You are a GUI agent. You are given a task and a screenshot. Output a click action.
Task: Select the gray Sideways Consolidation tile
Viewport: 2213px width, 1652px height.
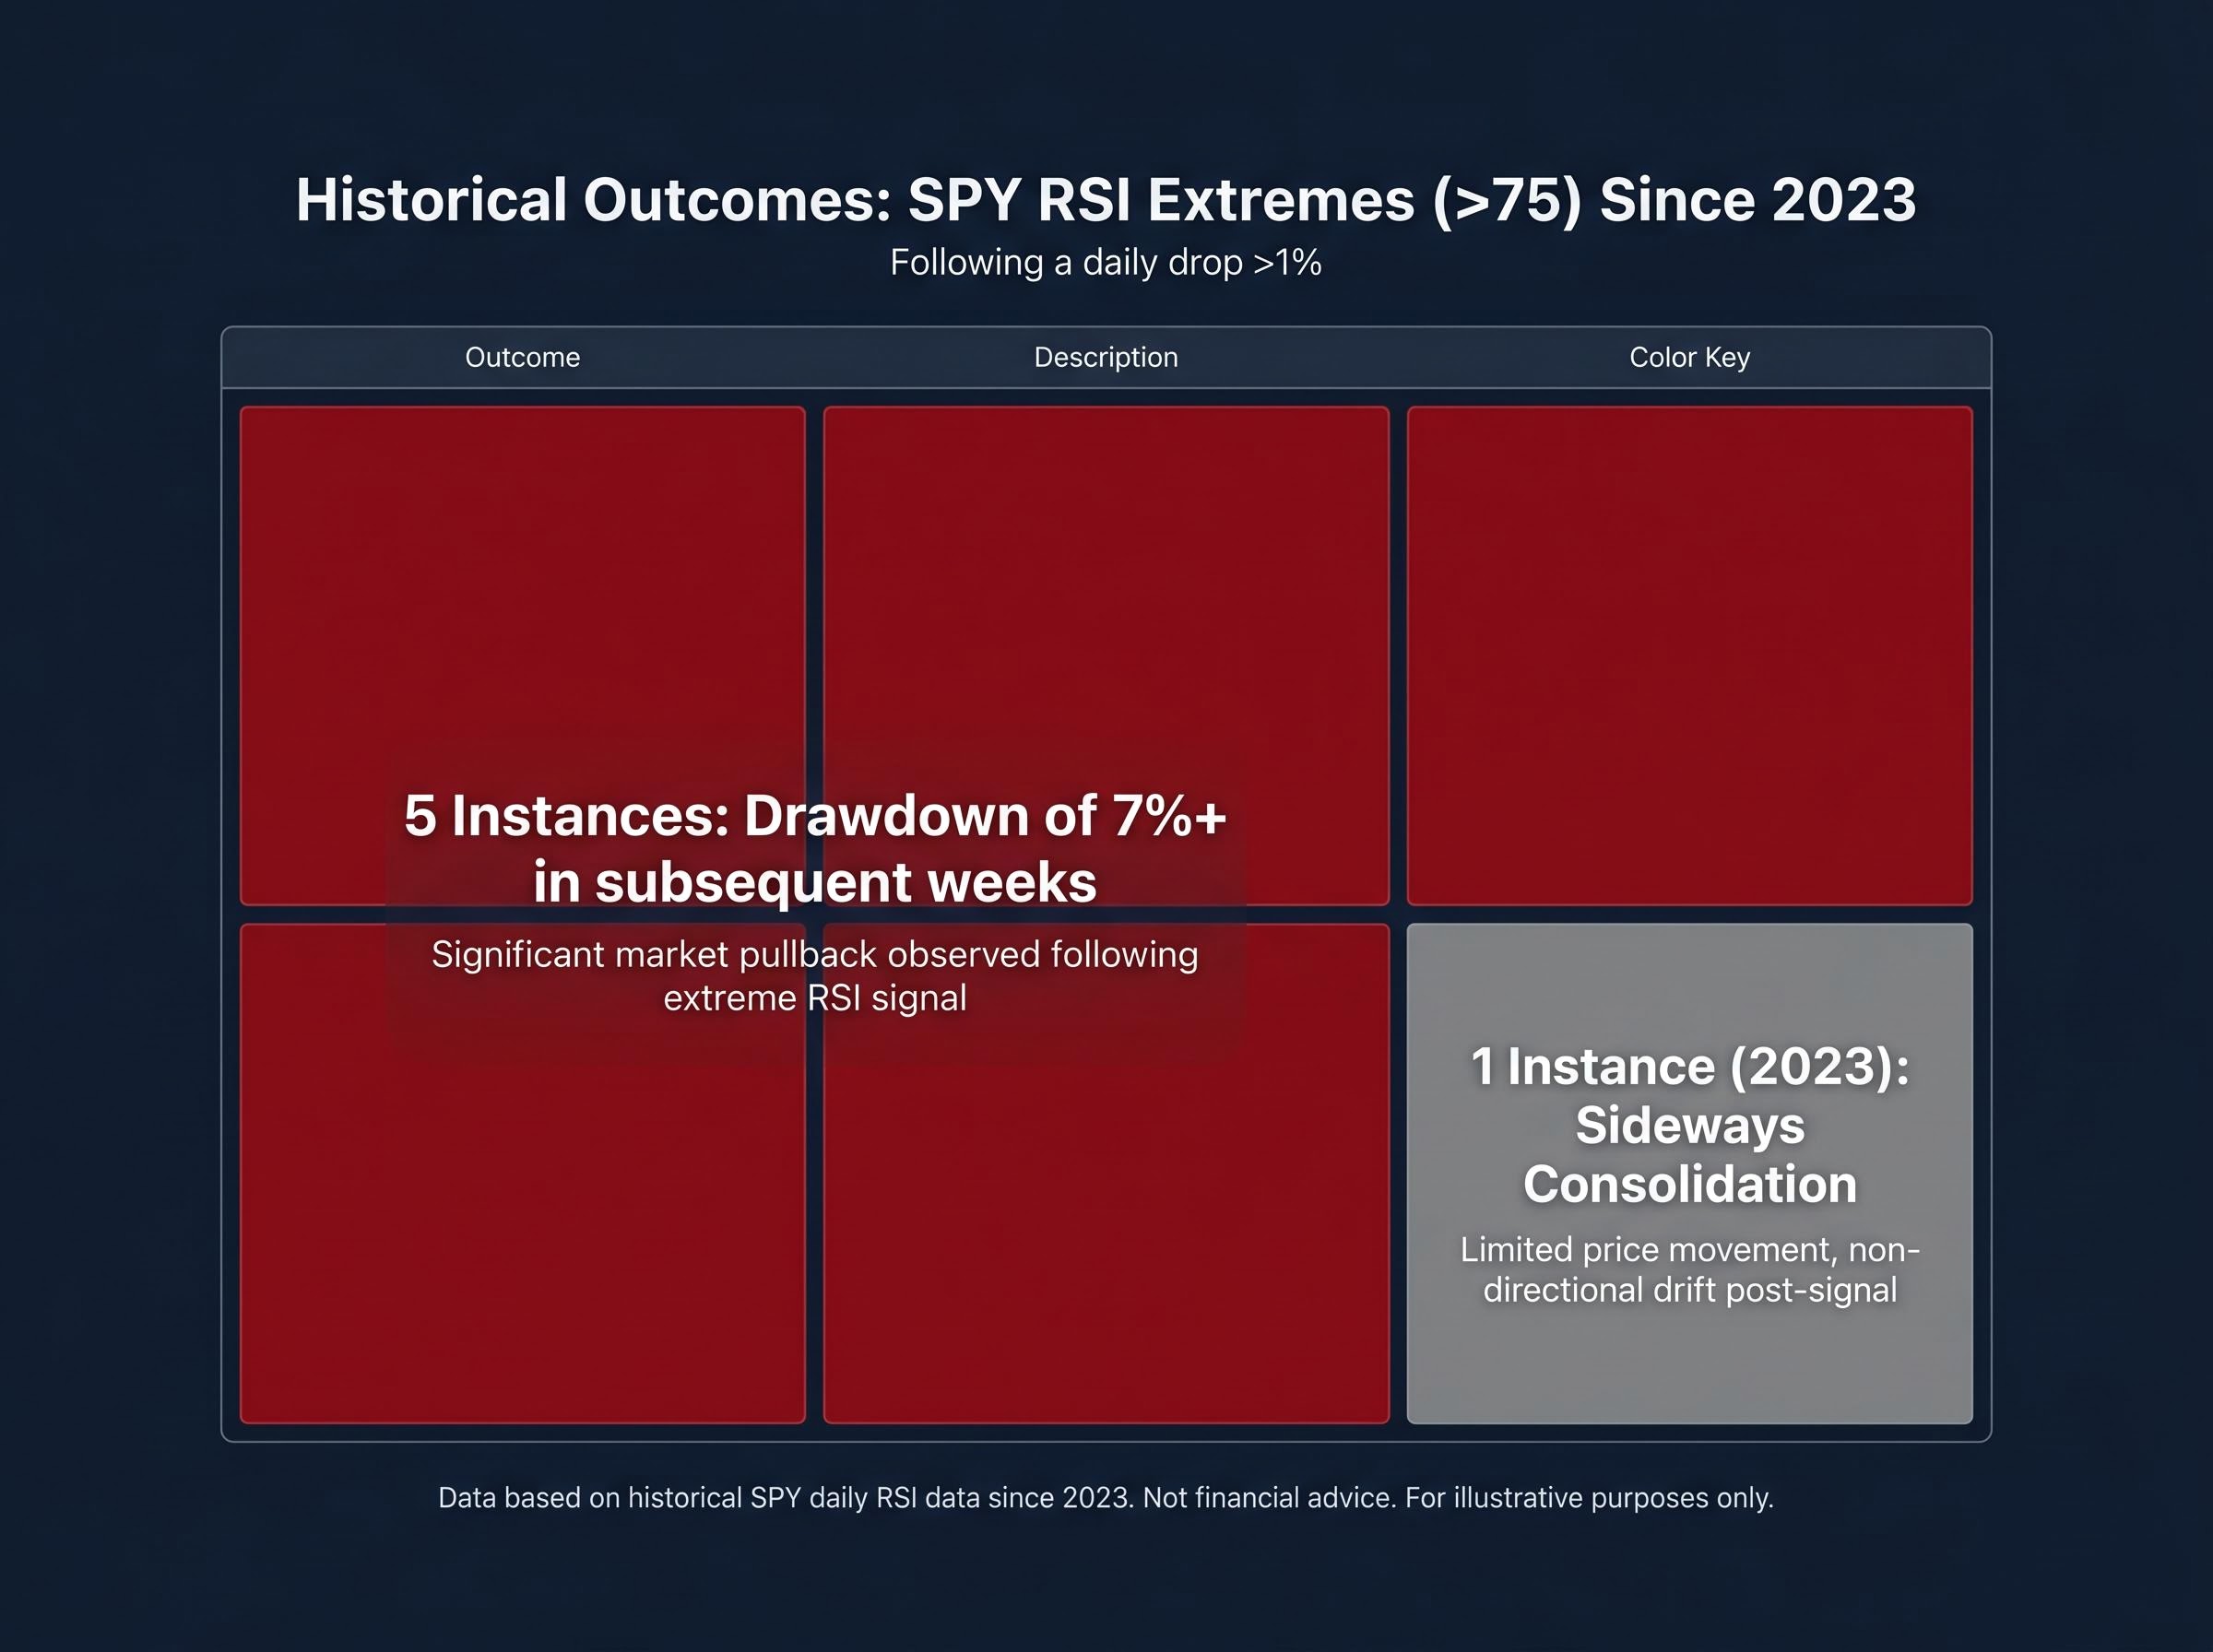(x=1690, y=1173)
